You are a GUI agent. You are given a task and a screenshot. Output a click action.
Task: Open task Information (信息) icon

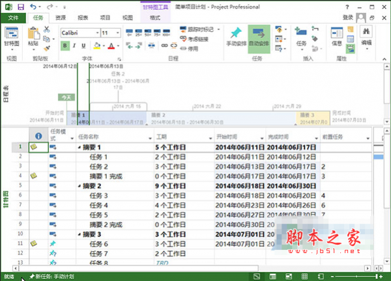coord(336,35)
